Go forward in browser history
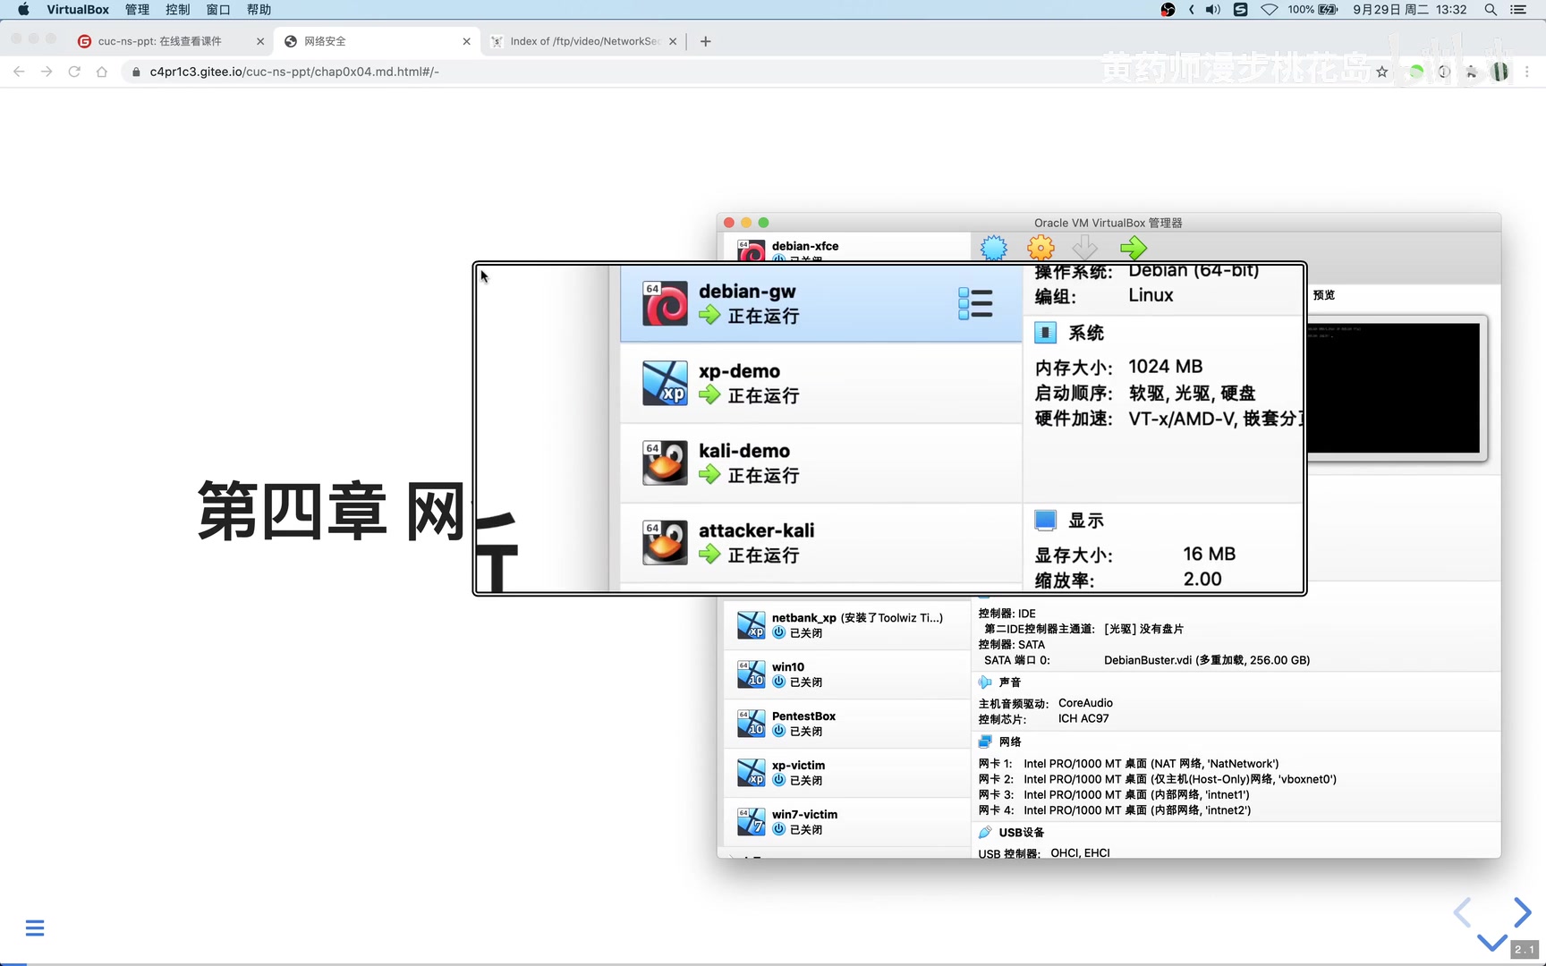 tap(47, 72)
